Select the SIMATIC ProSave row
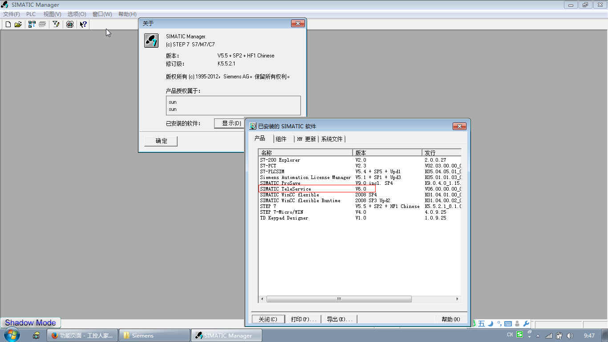Screen dimensions: 608x342 point(280,183)
